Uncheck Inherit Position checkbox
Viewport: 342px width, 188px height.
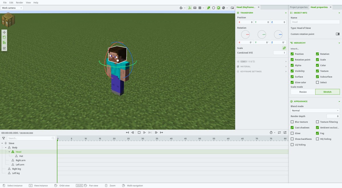tap(292, 54)
